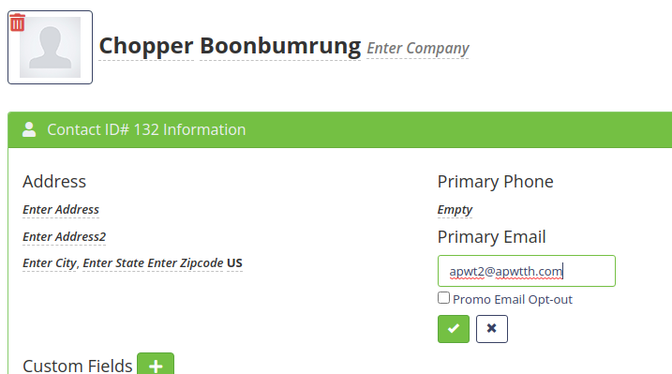The width and height of the screenshot is (672, 374).
Task: Add a custom field with plus button
Action: coord(156,364)
